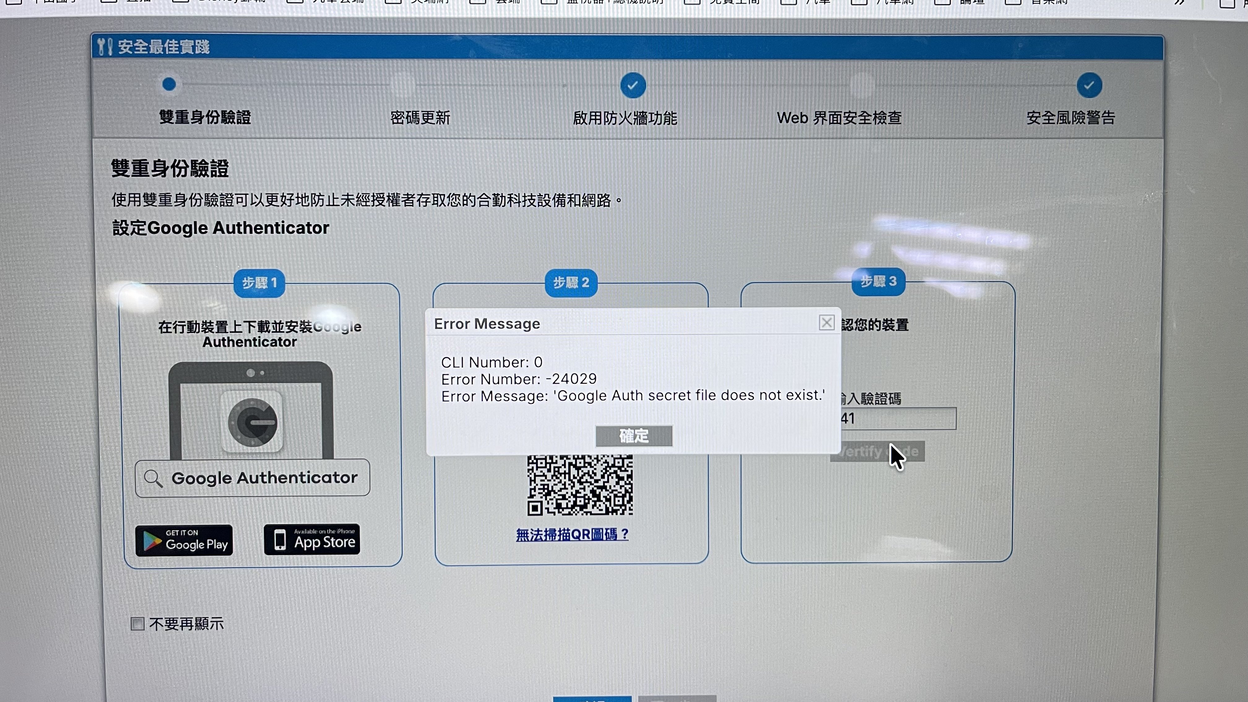
Task: Click the 啟用防火牆功能 checkmark step icon
Action: point(633,86)
